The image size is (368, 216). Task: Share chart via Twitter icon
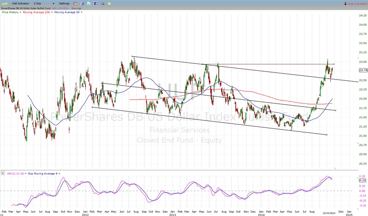88,3
